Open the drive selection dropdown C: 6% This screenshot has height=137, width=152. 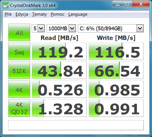[111, 29]
